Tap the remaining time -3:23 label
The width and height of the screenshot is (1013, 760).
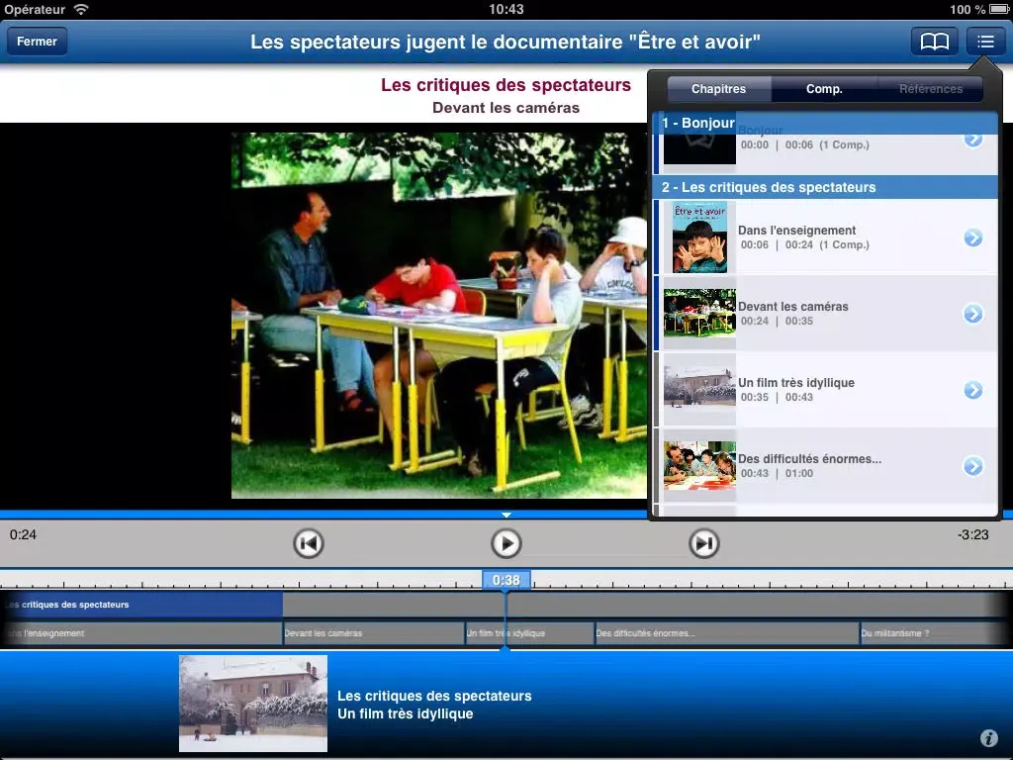[x=973, y=534]
